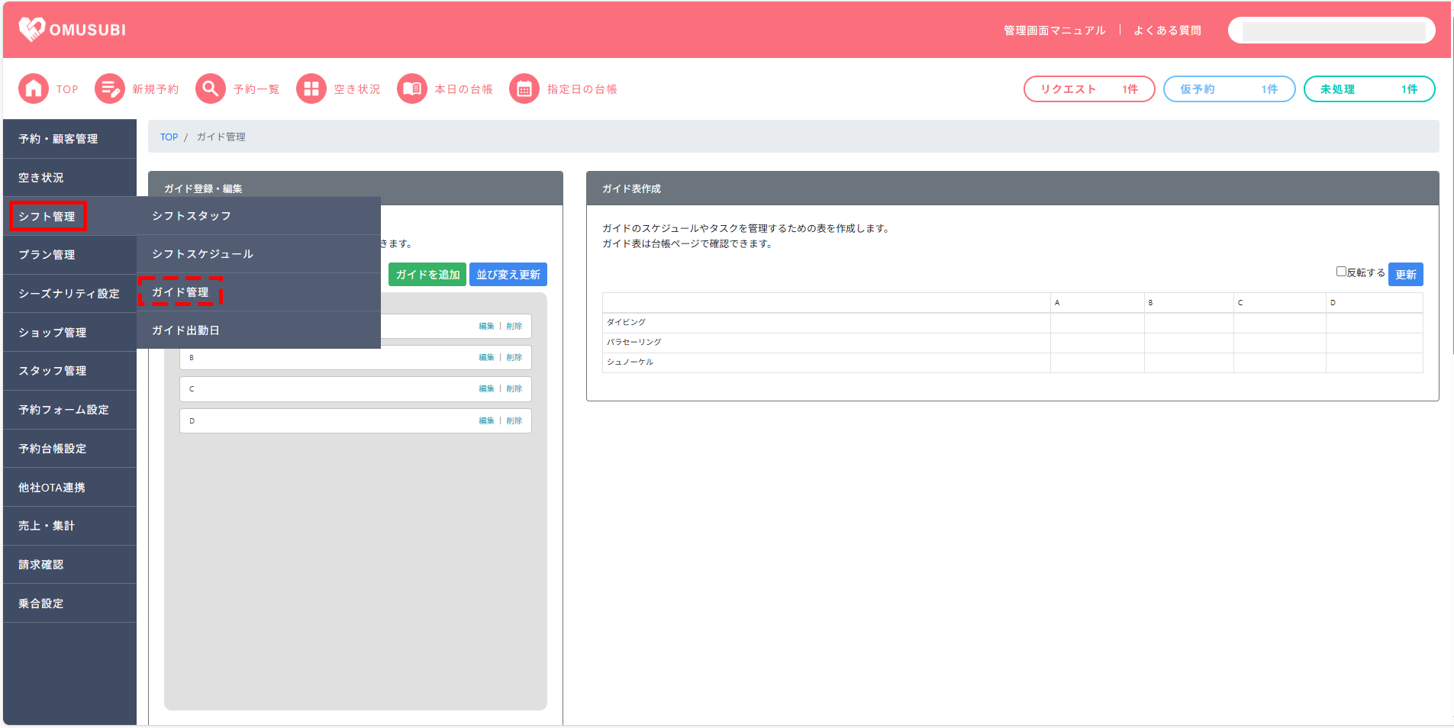The image size is (1454, 728).
Task: Click the header search input field
Action: coord(1332,31)
